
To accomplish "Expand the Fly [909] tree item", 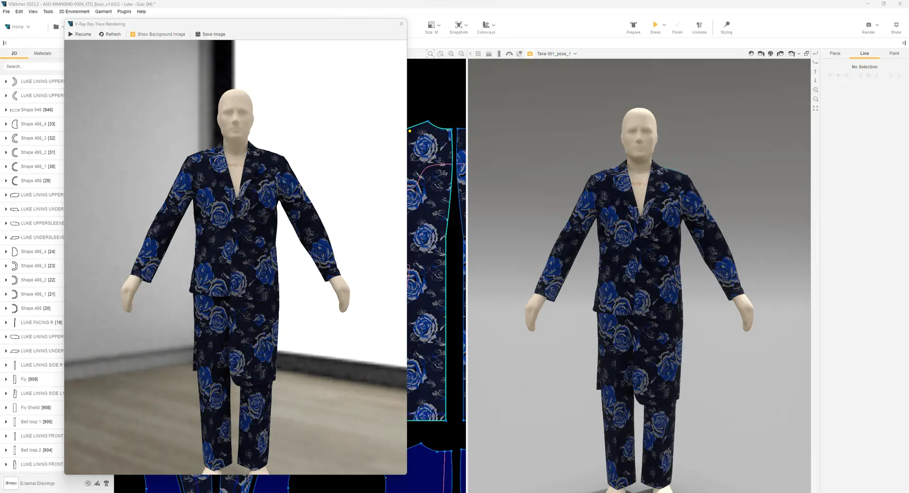I will click(x=6, y=379).
